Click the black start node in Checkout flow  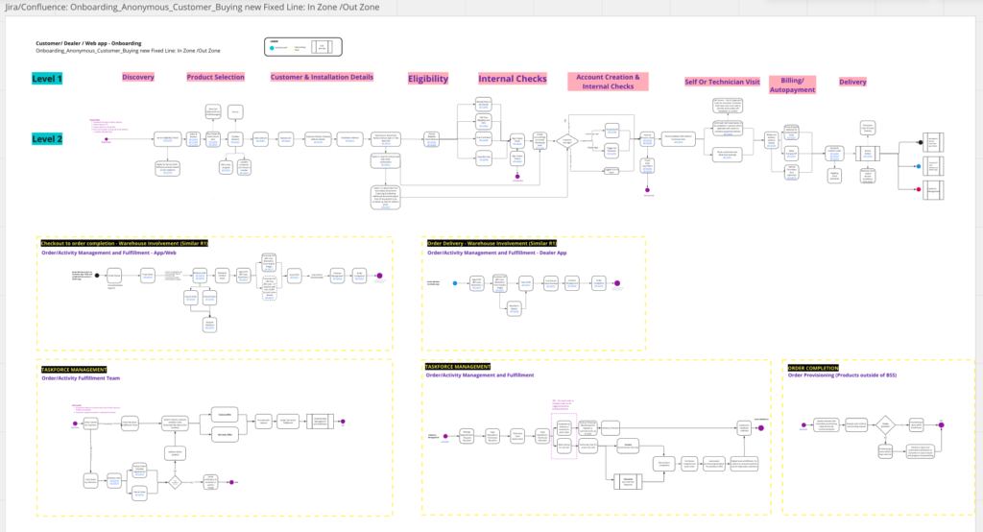point(97,275)
